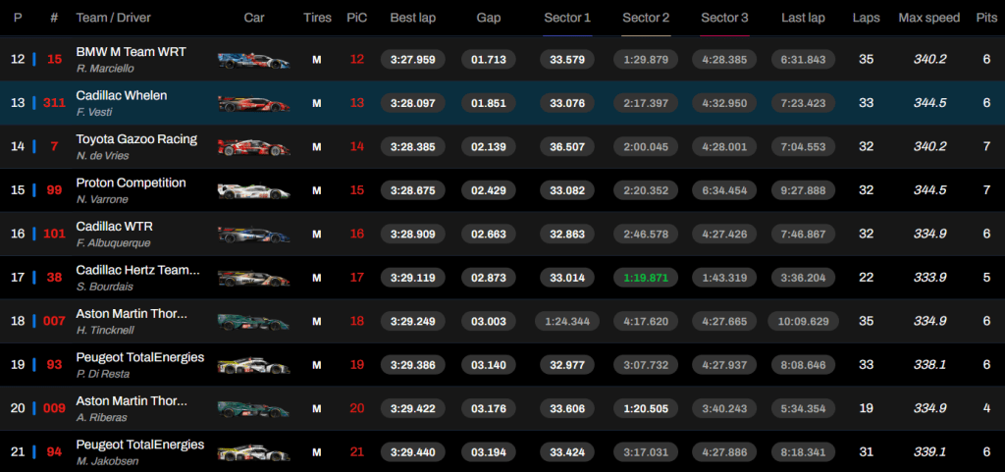Click the car image in P. Di Resta's row
Screen dimensions: 1005x472
point(254,366)
